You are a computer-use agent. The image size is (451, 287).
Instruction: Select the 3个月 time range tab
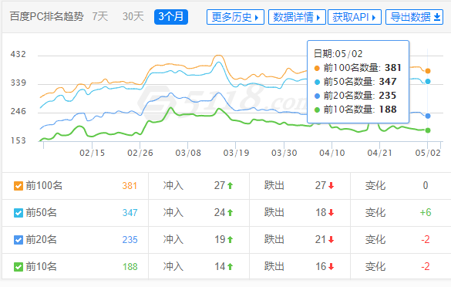(x=171, y=17)
